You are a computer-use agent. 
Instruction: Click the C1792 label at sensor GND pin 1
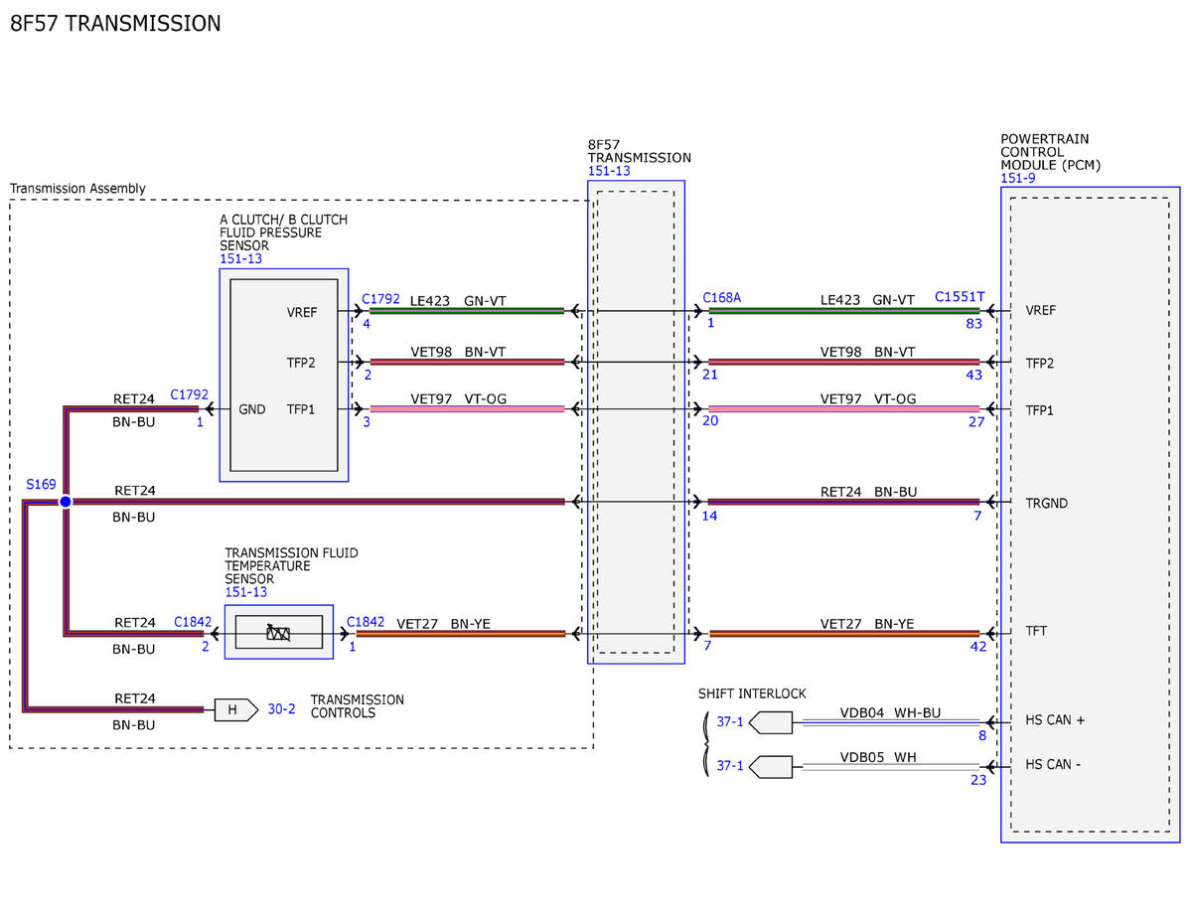(189, 394)
